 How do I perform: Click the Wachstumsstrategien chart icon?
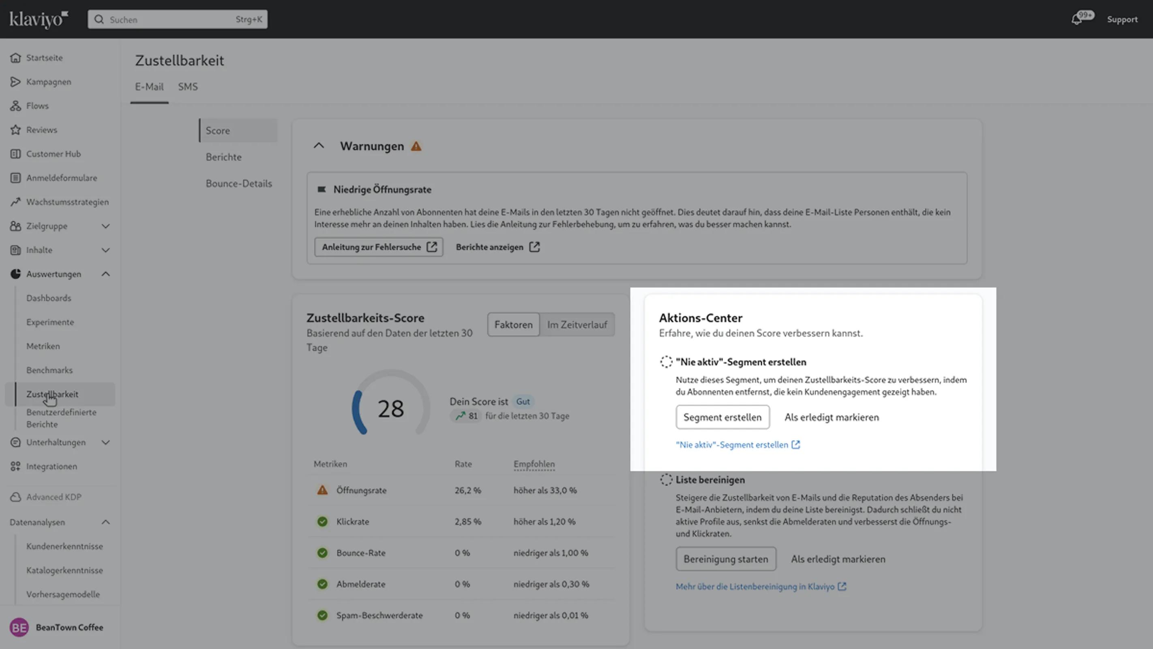pyautogui.click(x=16, y=202)
